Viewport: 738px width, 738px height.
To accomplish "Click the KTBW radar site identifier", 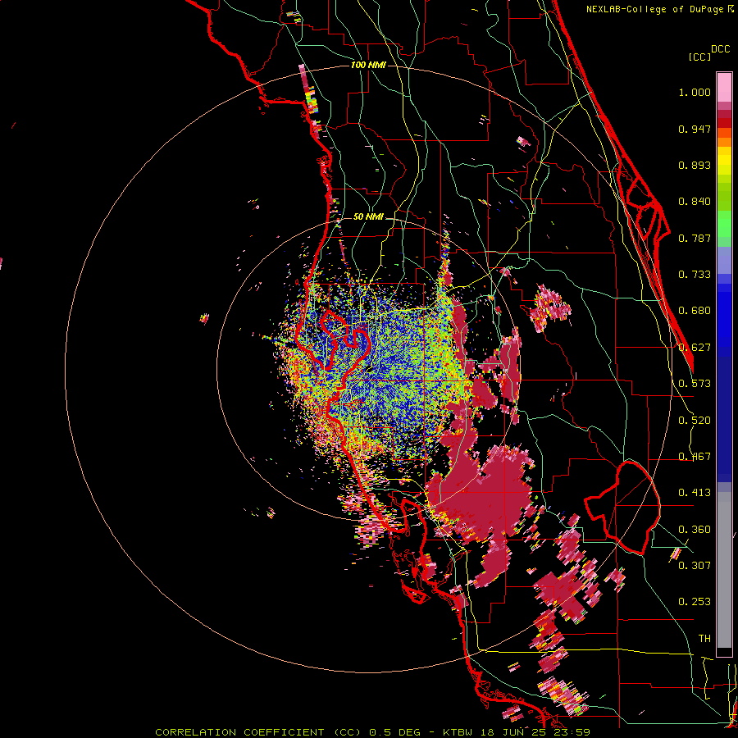I will (x=457, y=732).
